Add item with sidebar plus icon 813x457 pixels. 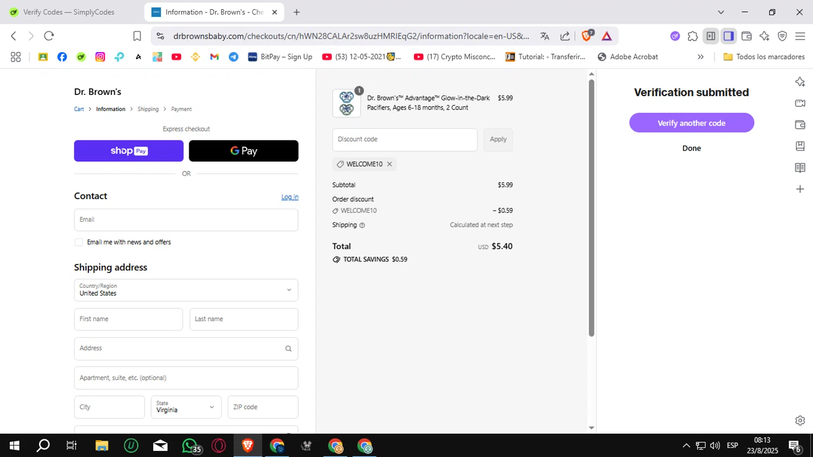800,189
